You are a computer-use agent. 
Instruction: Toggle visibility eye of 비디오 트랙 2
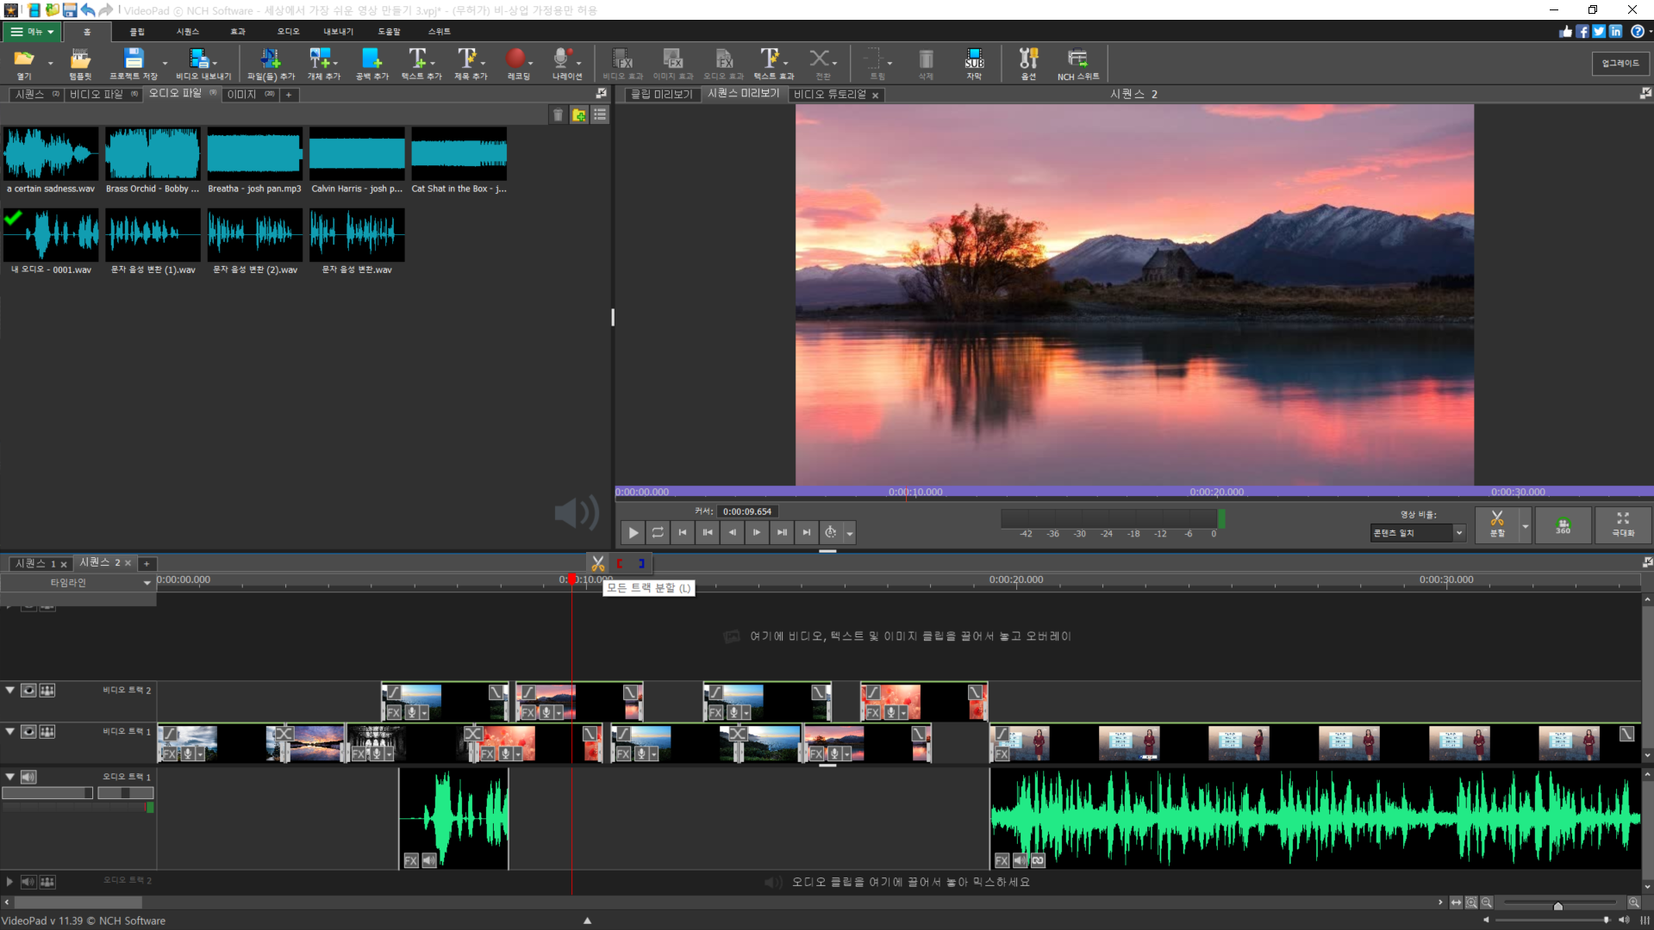coord(28,691)
